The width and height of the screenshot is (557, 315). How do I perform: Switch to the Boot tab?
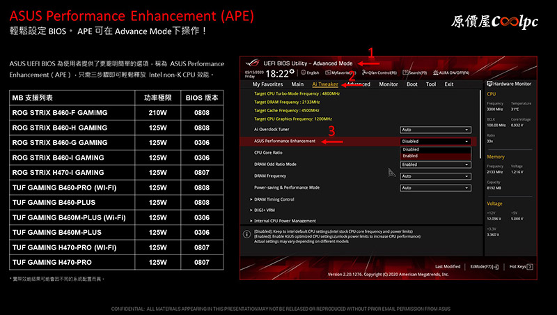click(x=412, y=84)
